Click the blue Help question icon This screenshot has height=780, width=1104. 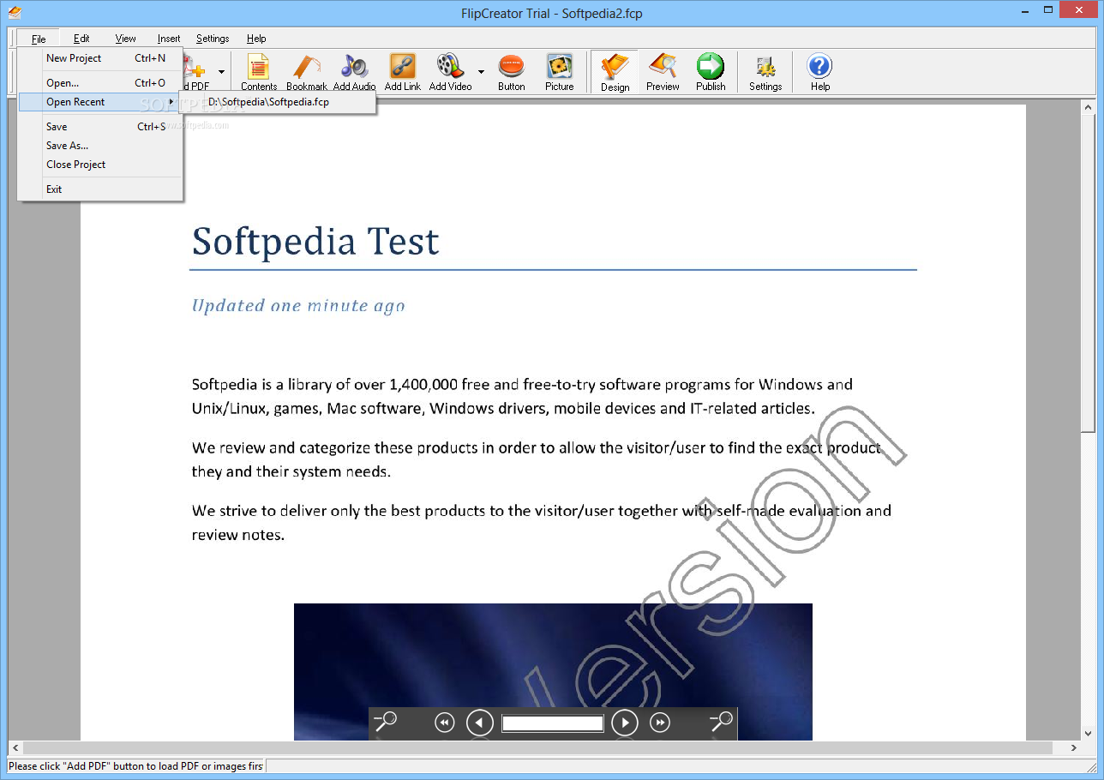(820, 72)
